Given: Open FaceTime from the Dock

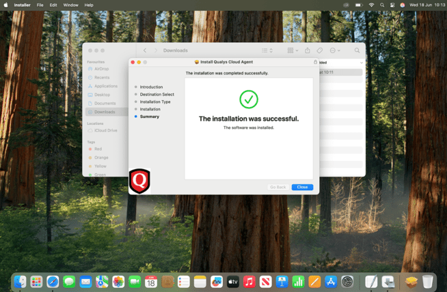Looking at the screenshot, I should click(x=135, y=282).
